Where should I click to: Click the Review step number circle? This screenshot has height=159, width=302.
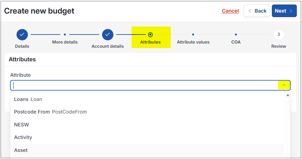279,35
